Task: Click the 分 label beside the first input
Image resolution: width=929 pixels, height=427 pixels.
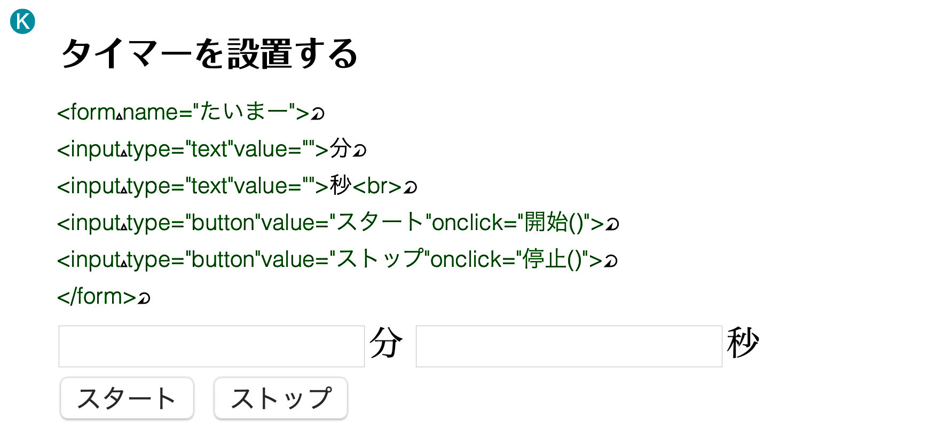Action: point(386,342)
